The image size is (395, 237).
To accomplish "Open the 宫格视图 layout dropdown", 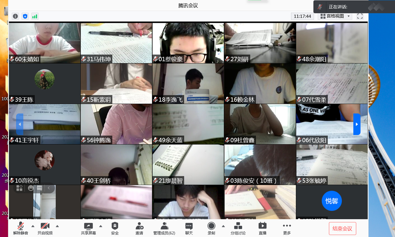I will tap(335, 16).
